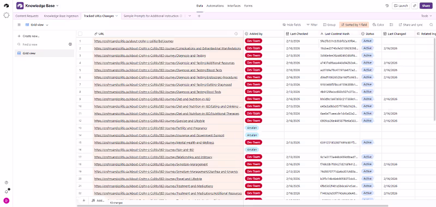436x207 pixels.
Task: Open the Diagnosis-and-Testing/Blood-Tests URL link
Action: [158, 70]
